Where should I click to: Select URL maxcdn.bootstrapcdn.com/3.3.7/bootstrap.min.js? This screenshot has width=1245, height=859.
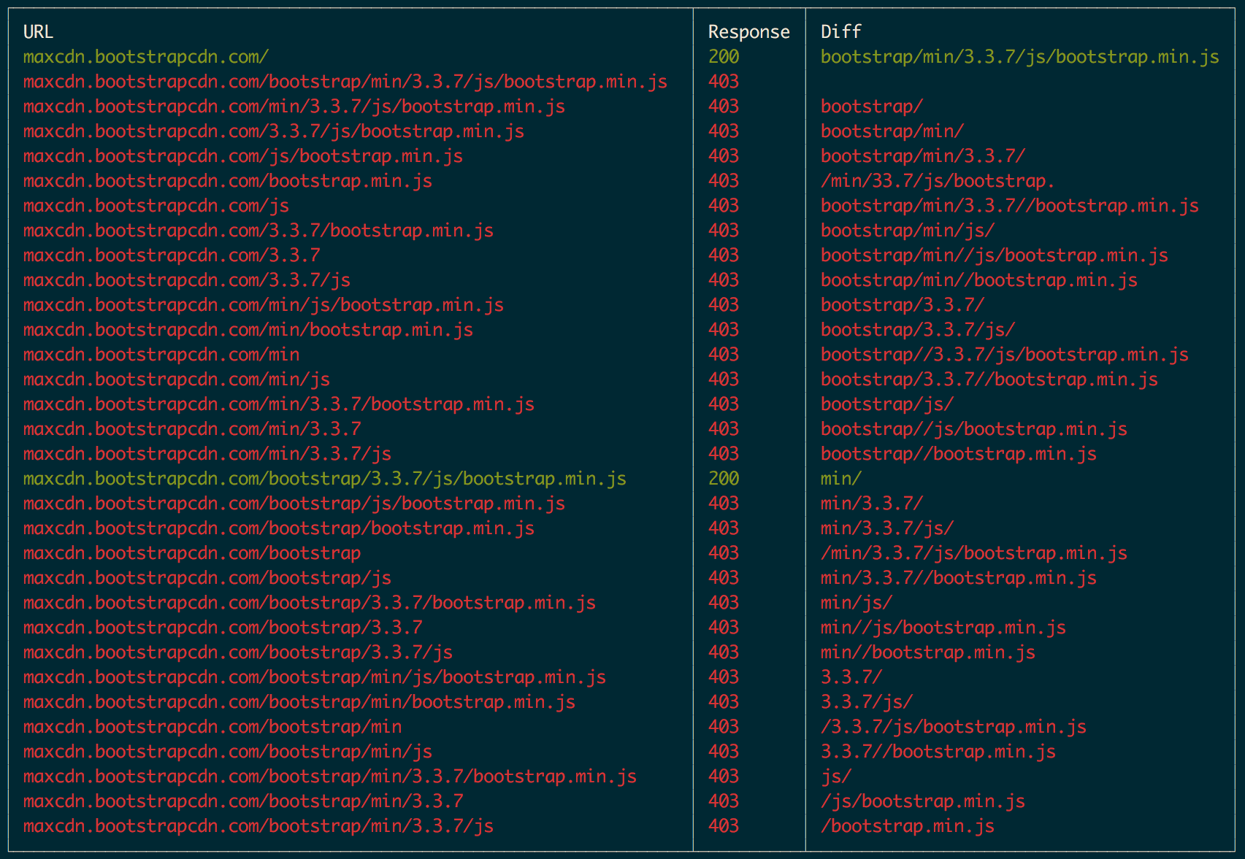tap(258, 231)
